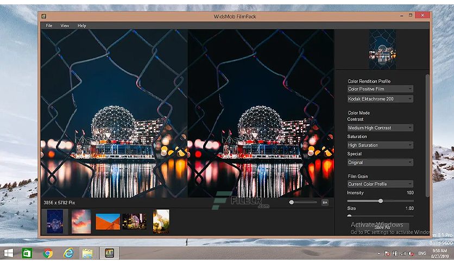Expand the Color Positive Film dropdown

coord(380,89)
